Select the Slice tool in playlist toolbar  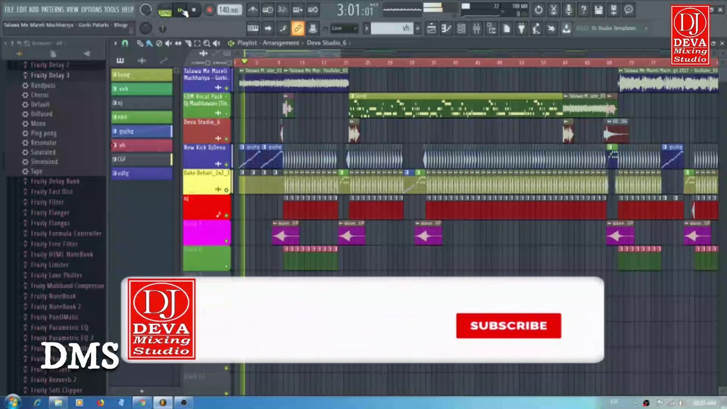pyautogui.click(x=187, y=43)
